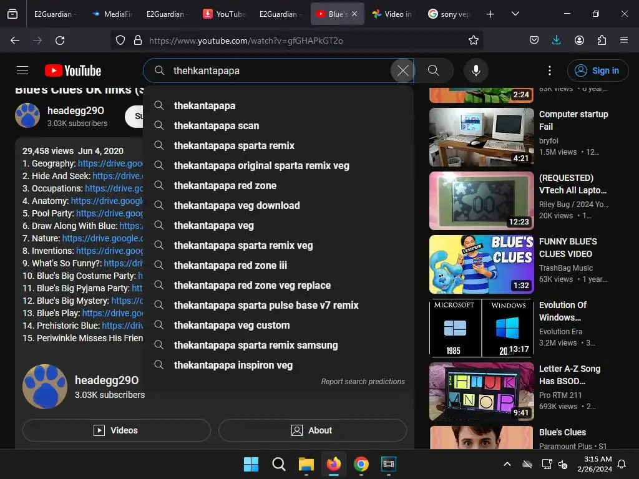
Task: Open the Anatomy drive link
Action: click(x=107, y=201)
